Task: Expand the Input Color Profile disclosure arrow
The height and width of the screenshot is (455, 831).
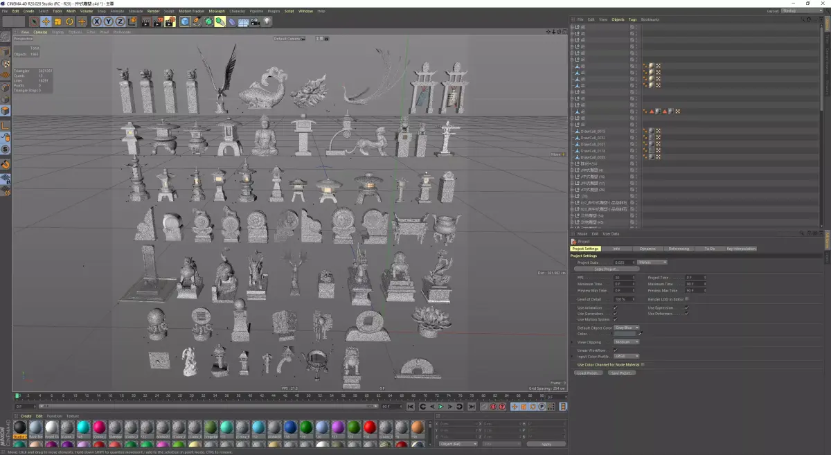Action: click(x=572, y=356)
